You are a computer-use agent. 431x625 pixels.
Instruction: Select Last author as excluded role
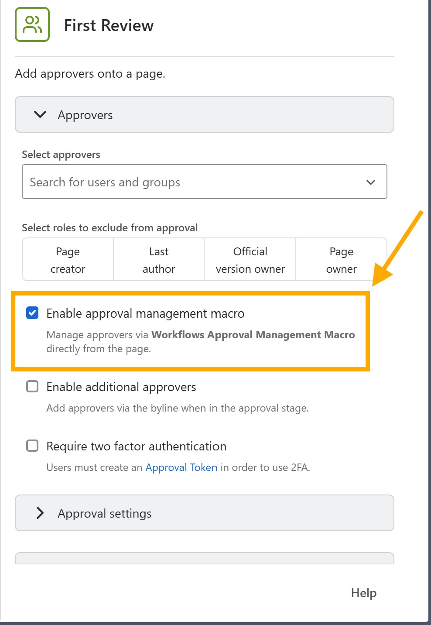[x=158, y=259]
